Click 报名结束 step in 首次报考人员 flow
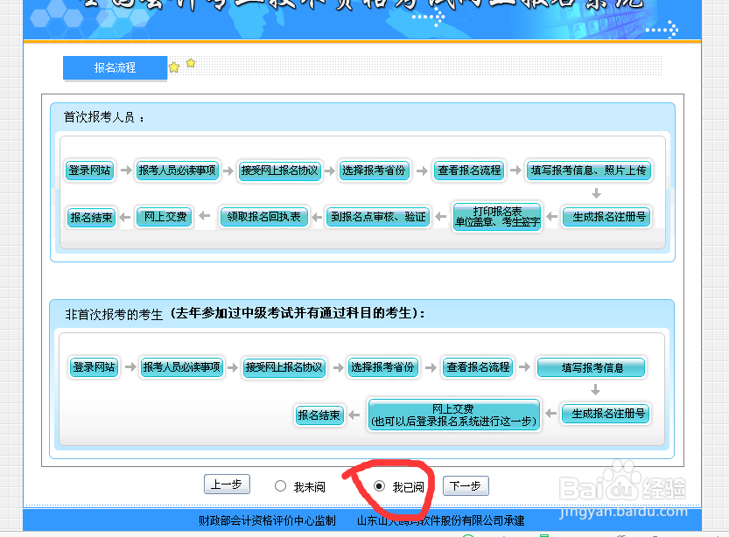The width and height of the screenshot is (729, 537). (91, 218)
